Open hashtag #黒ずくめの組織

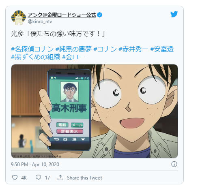click(x=35, y=57)
